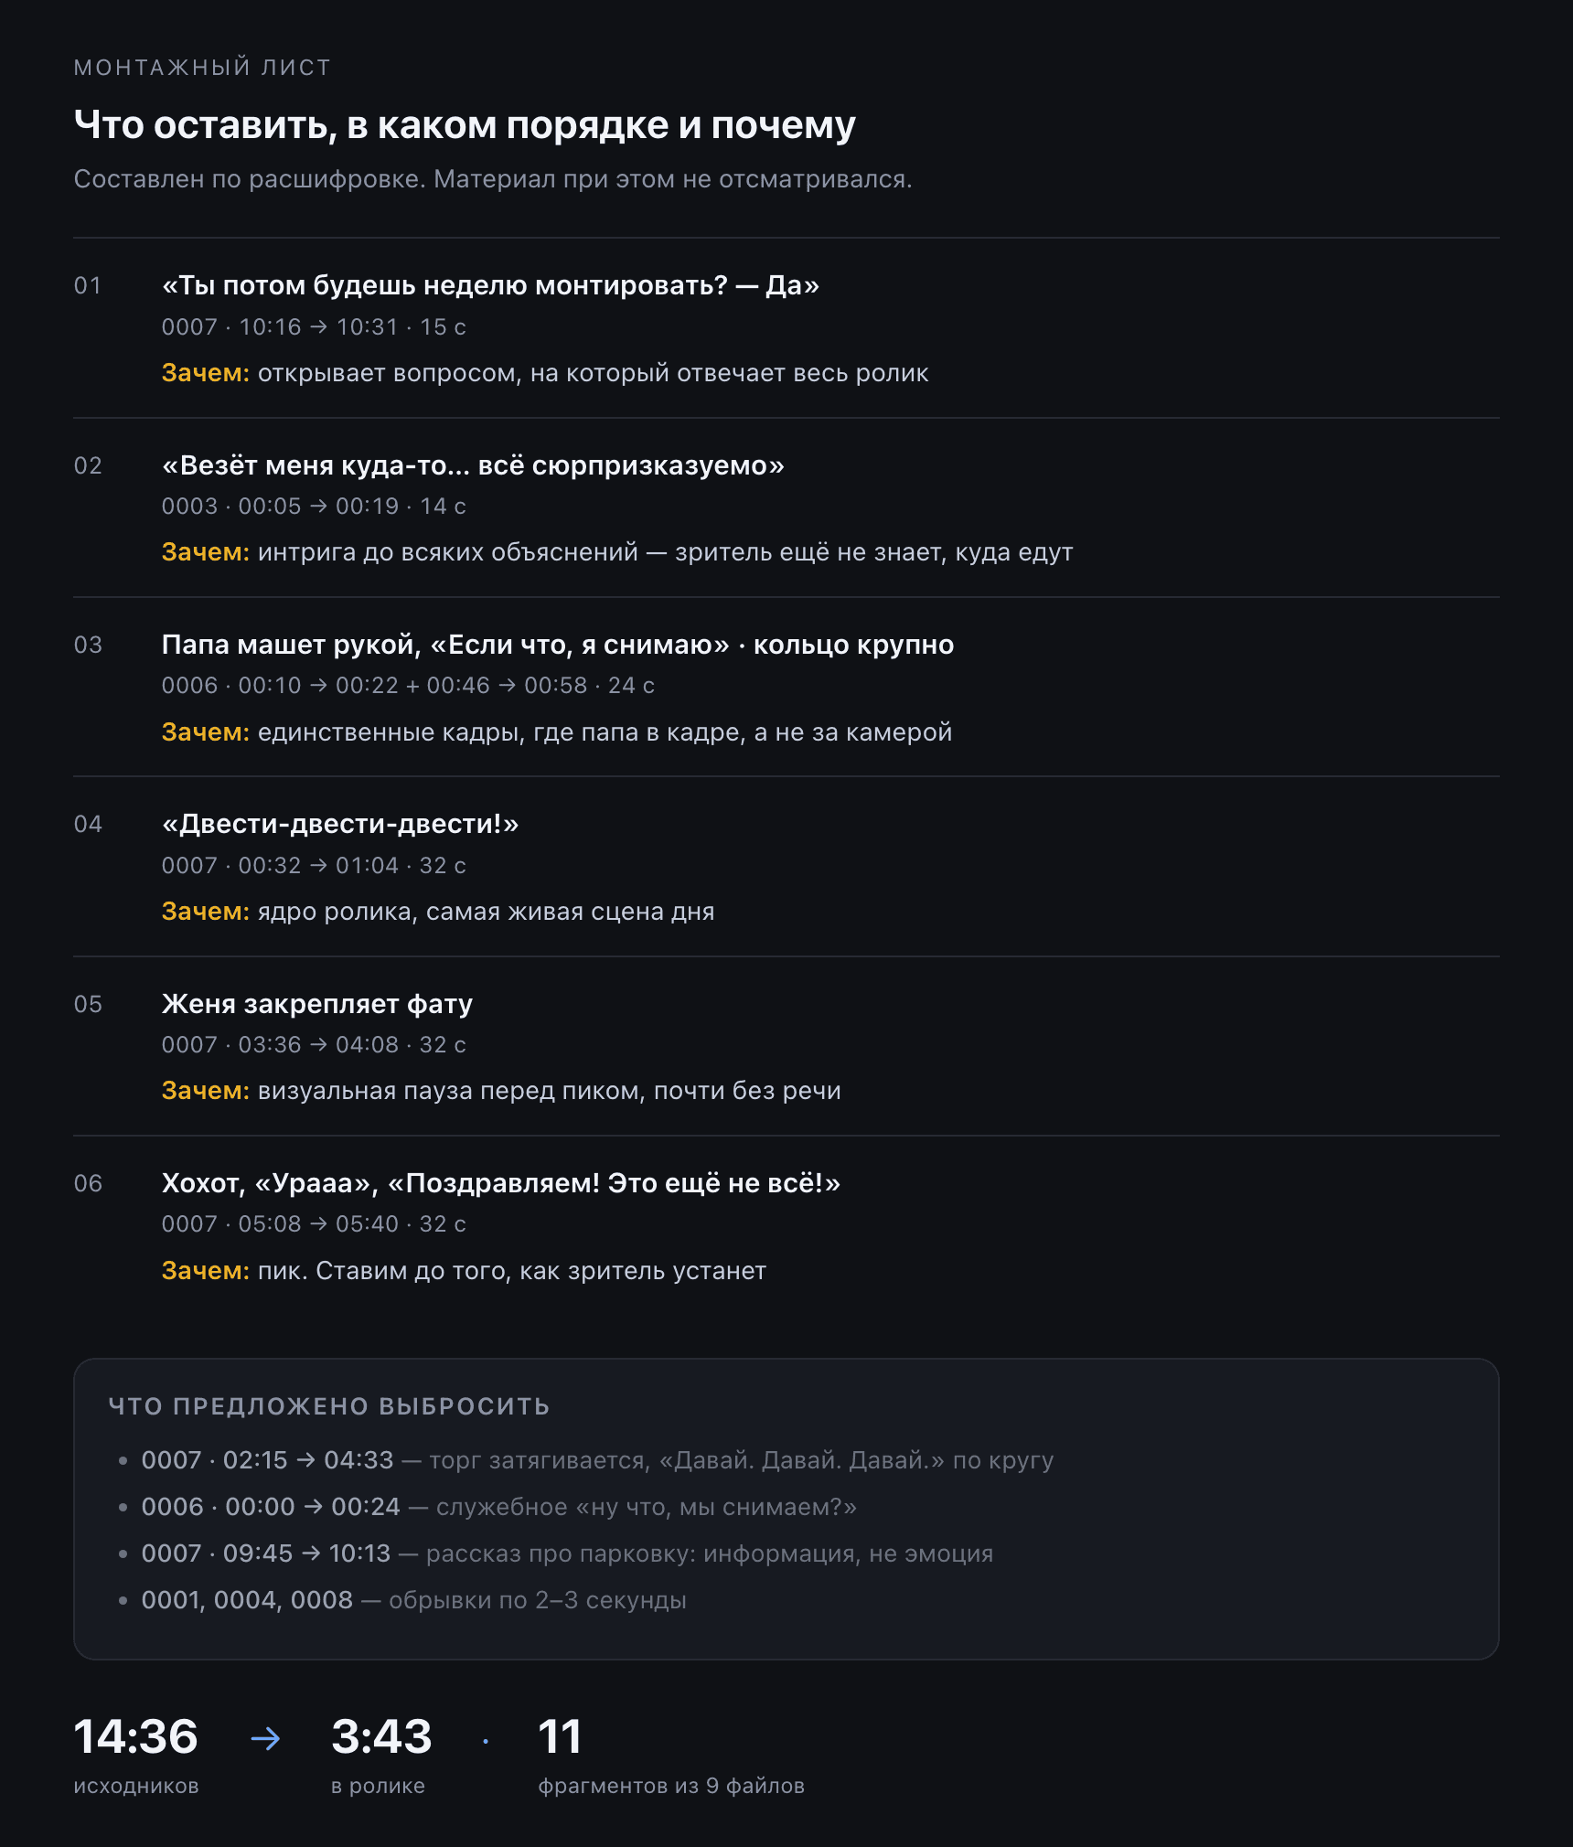Select the «Монтажный лист» header label
Viewport: 1573px width, 1847px height.
pyautogui.click(x=202, y=68)
